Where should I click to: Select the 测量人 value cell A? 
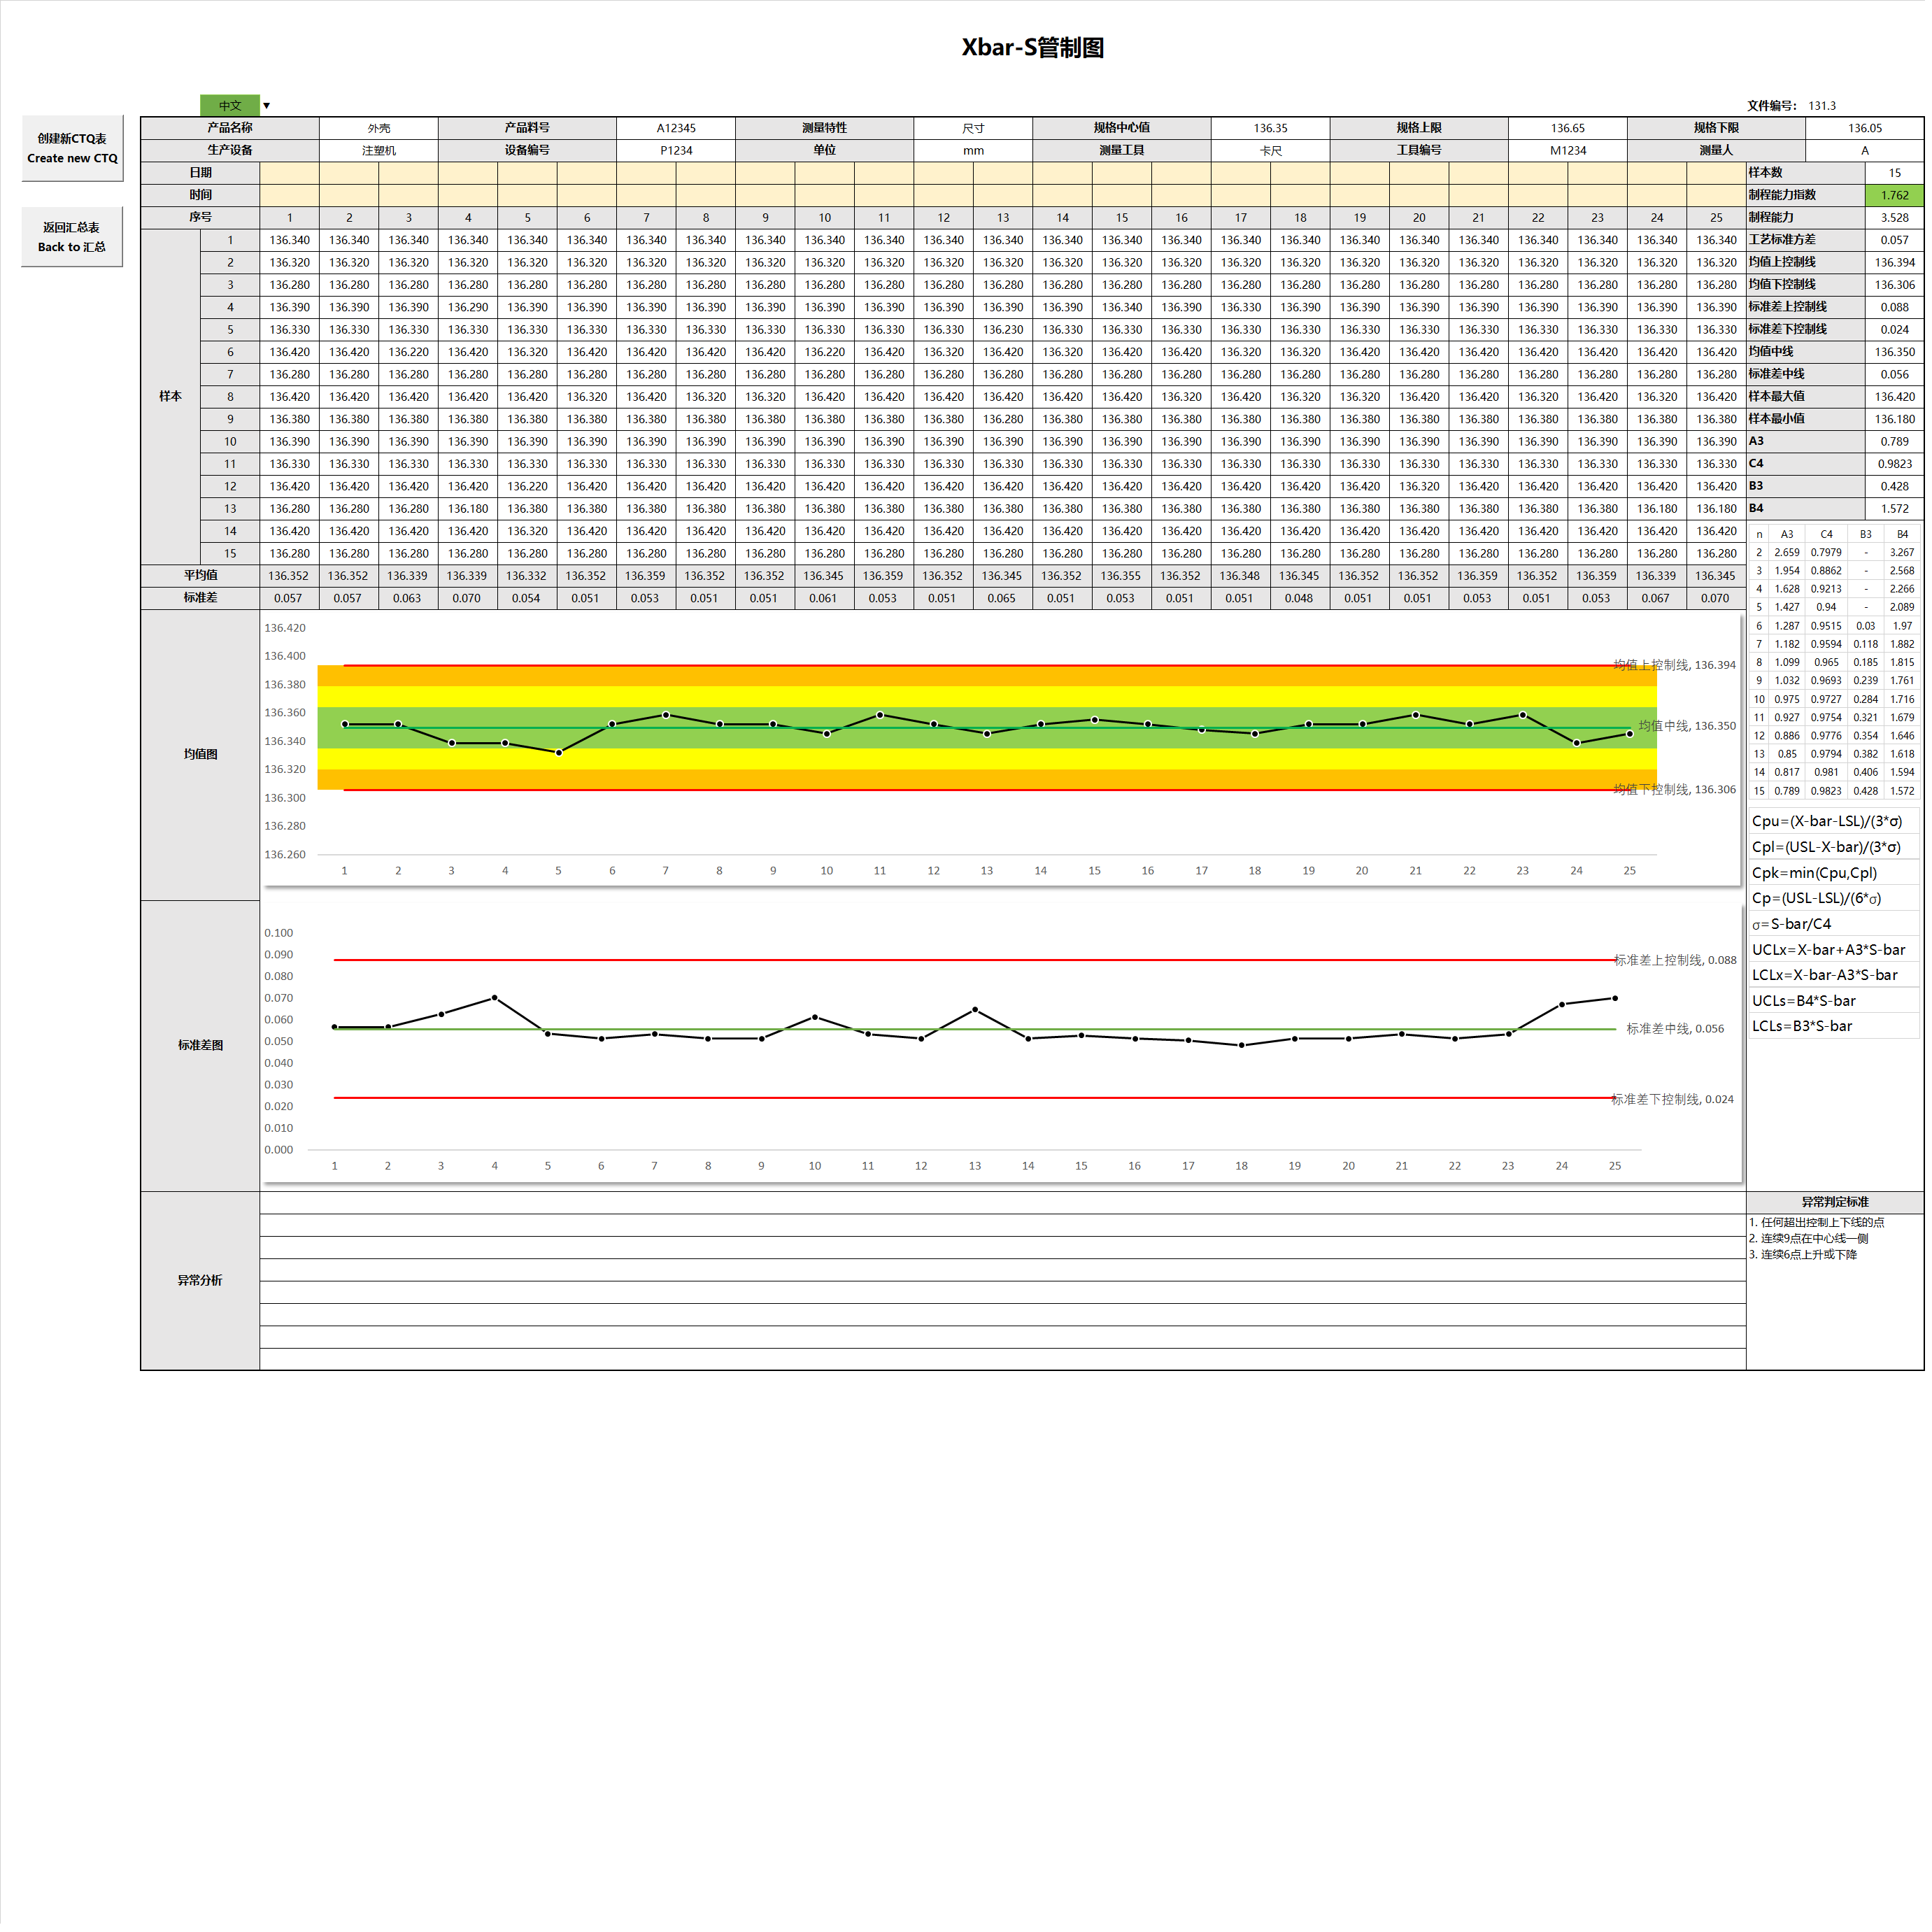[x=1864, y=151]
